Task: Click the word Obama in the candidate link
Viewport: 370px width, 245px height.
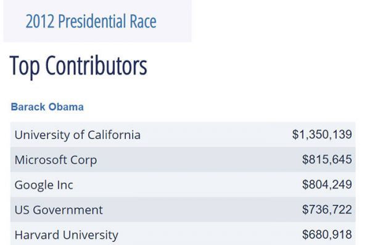Action: pos(66,107)
